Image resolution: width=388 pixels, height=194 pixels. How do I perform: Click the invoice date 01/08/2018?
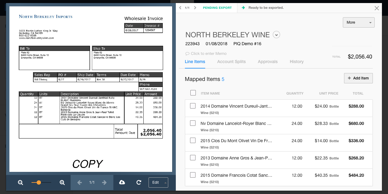click(216, 44)
